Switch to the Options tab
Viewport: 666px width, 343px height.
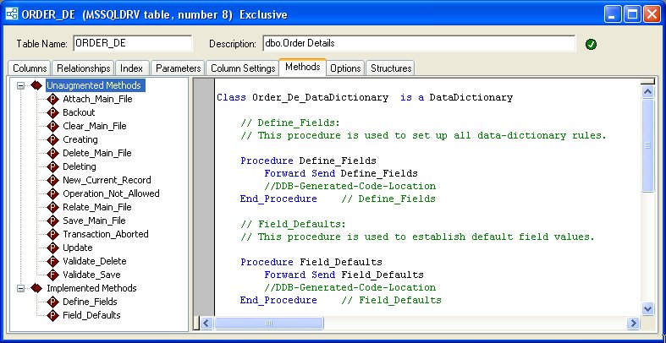click(x=346, y=68)
